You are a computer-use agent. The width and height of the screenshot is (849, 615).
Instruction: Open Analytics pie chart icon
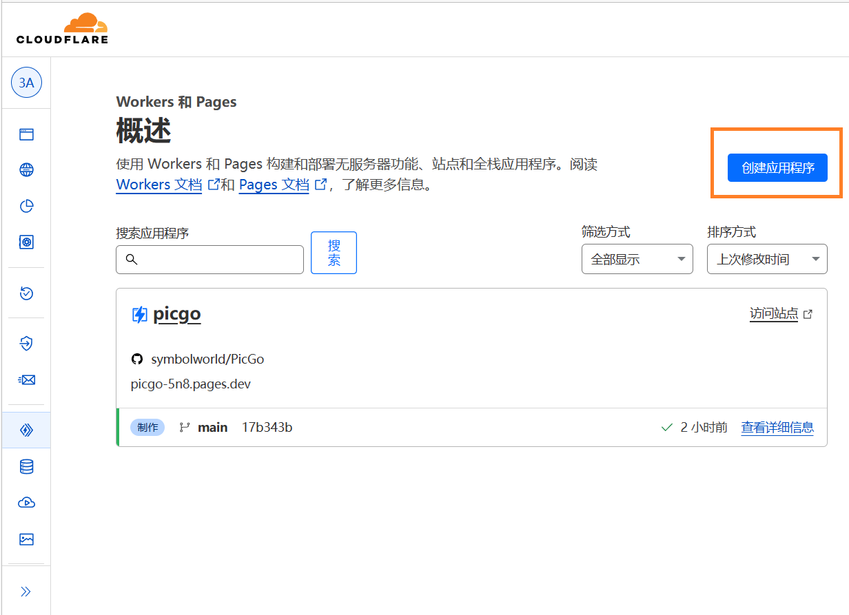(x=26, y=206)
